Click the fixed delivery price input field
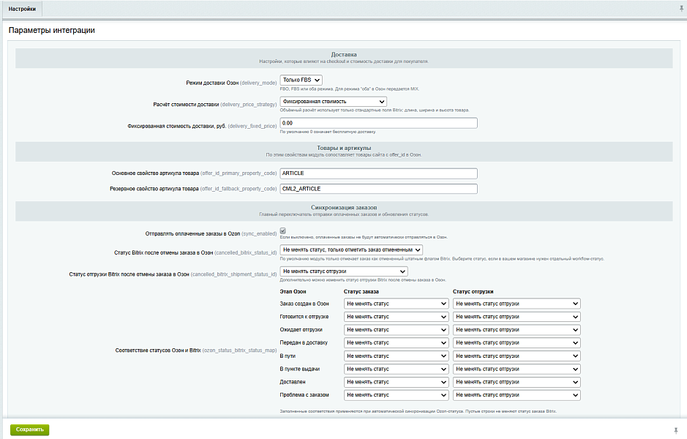The width and height of the screenshot is (687, 439). [378, 123]
